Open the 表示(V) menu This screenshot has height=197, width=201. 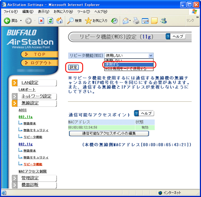[44, 12]
